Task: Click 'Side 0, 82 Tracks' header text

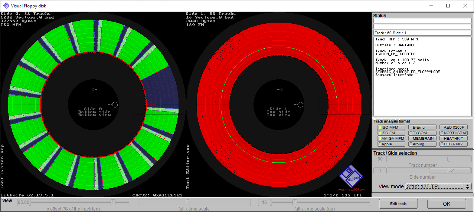Action: 26,14
